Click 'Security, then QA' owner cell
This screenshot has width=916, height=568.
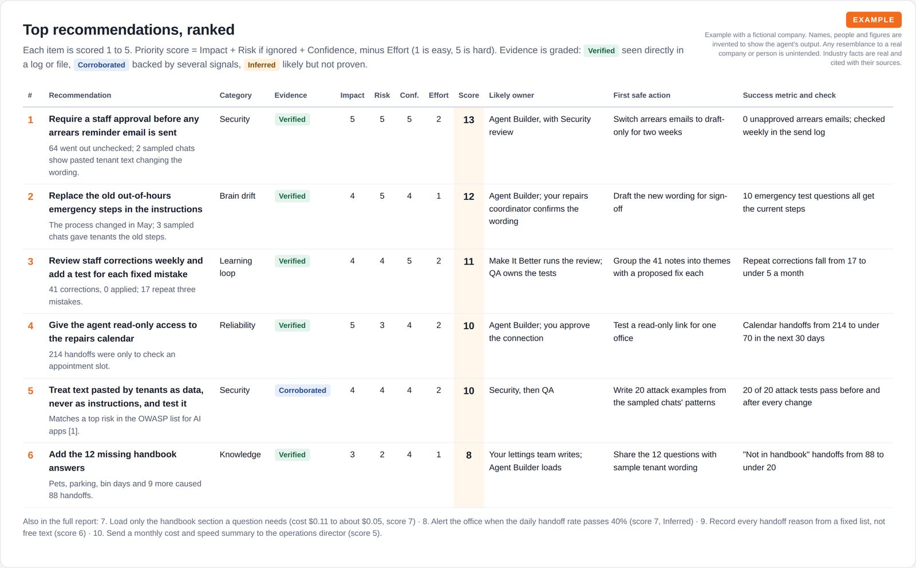(522, 390)
